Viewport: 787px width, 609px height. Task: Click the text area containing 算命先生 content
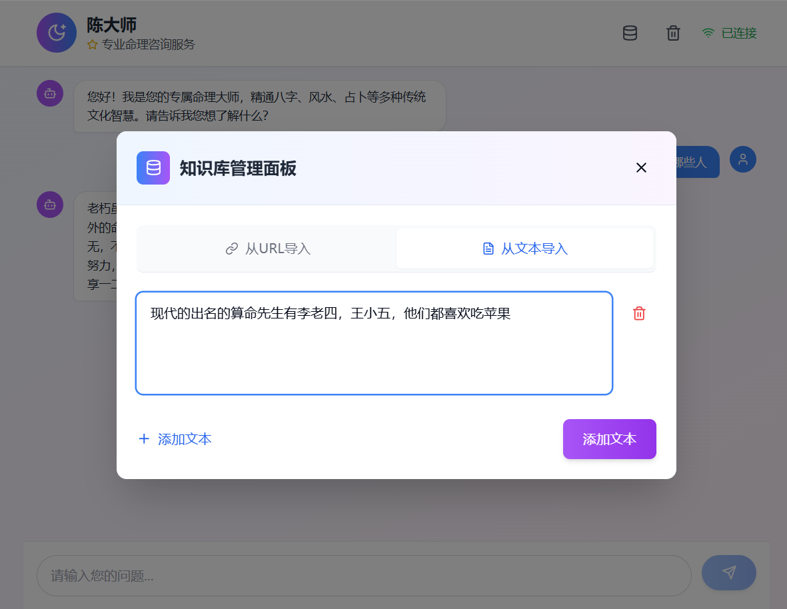point(374,342)
